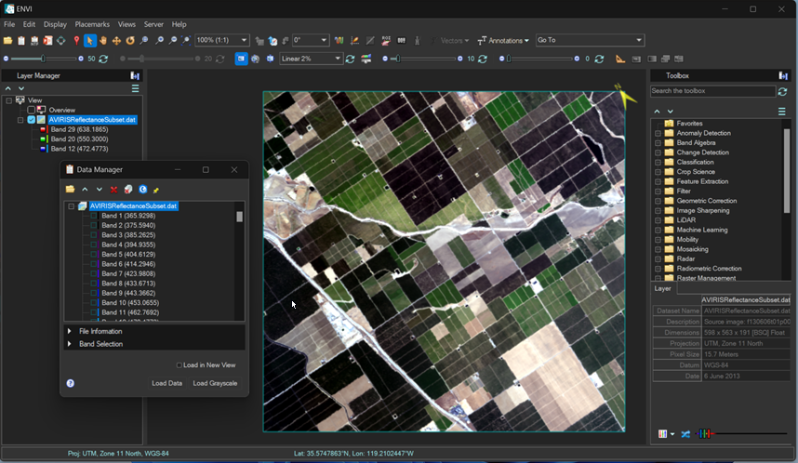798x463 pixels.
Task: Toggle visibility of AVIRISReflectanceSubset.dat layer
Action: (31, 120)
